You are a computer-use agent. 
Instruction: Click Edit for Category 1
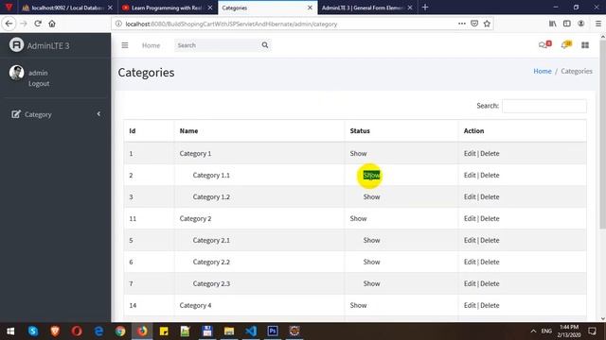point(470,153)
